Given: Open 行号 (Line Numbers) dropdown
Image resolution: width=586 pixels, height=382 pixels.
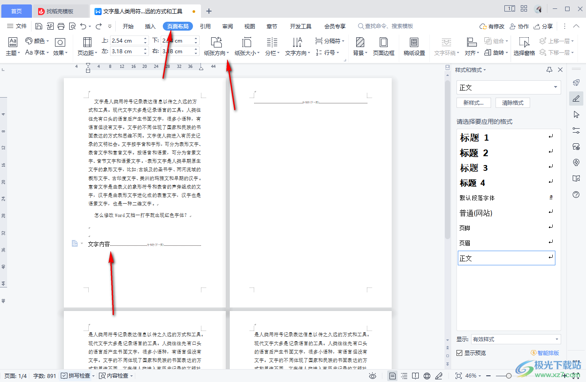Looking at the screenshot, I should tap(326, 52).
